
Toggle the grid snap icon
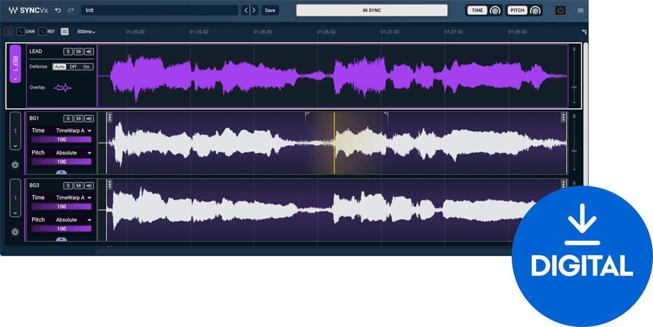click(x=65, y=32)
